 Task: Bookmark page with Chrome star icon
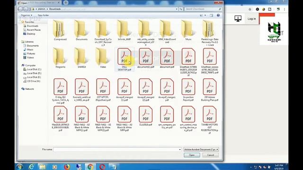pos(250,9)
